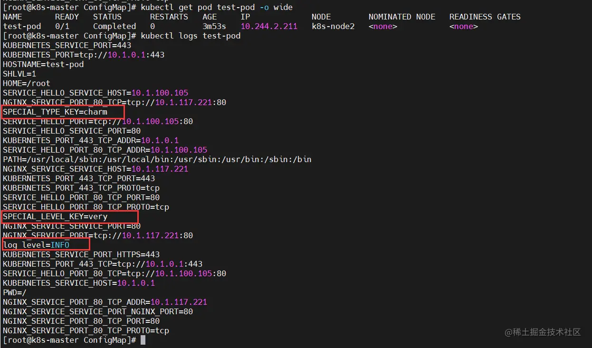
Task: Click the READY column header
Action: coord(67,17)
